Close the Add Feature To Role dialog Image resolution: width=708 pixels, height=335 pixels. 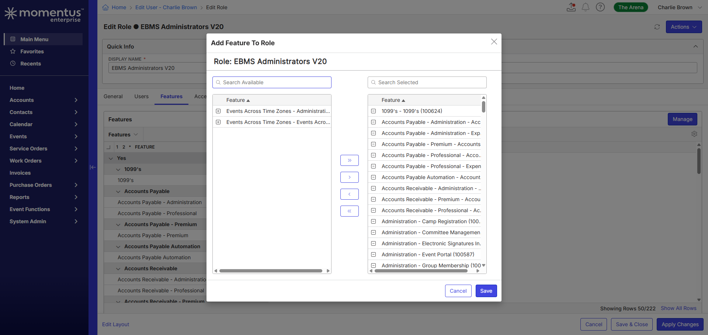coord(494,42)
